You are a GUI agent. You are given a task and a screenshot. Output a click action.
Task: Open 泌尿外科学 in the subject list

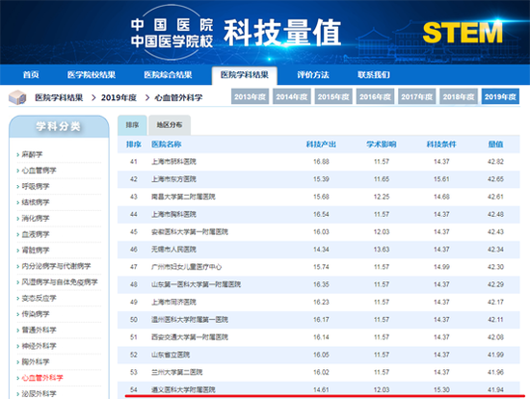tap(39, 393)
